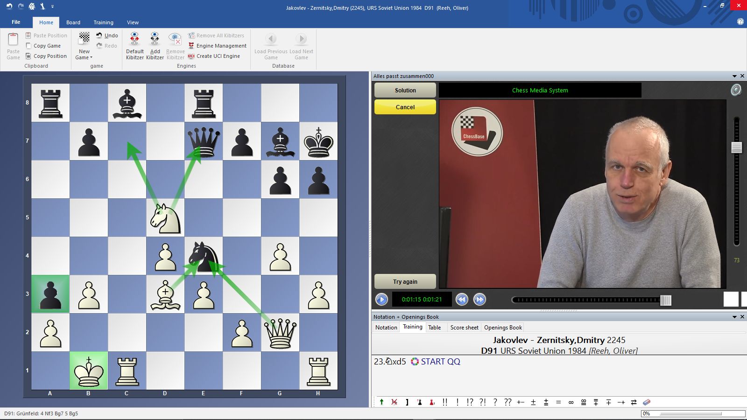Switch to the Training ribbon tab
The height and width of the screenshot is (420, 747).
[x=103, y=22]
